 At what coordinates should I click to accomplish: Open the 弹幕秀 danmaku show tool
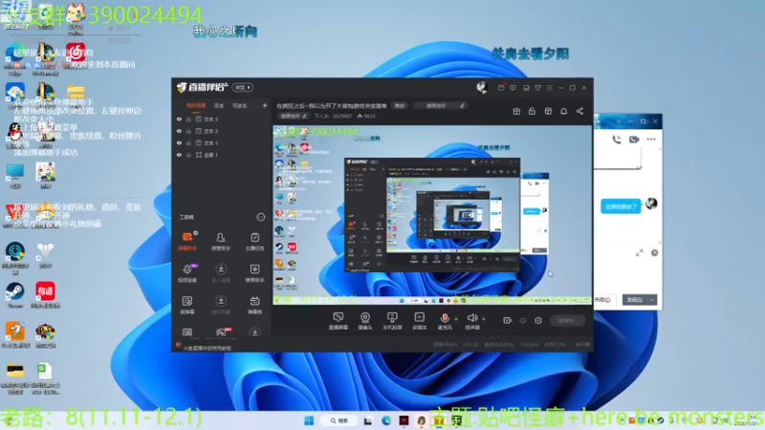[254, 305]
